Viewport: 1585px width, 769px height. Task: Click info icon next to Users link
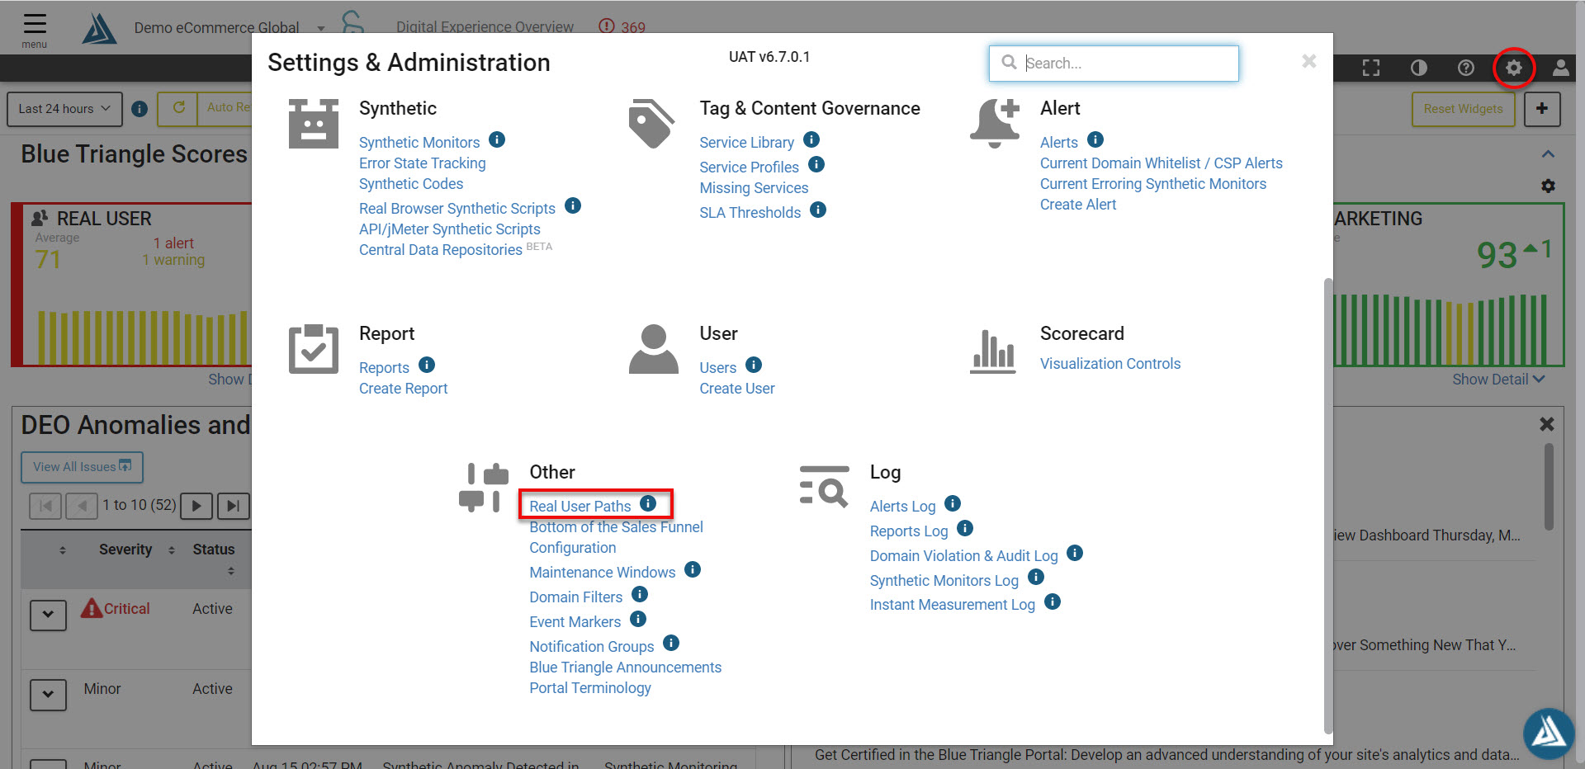pos(754,365)
